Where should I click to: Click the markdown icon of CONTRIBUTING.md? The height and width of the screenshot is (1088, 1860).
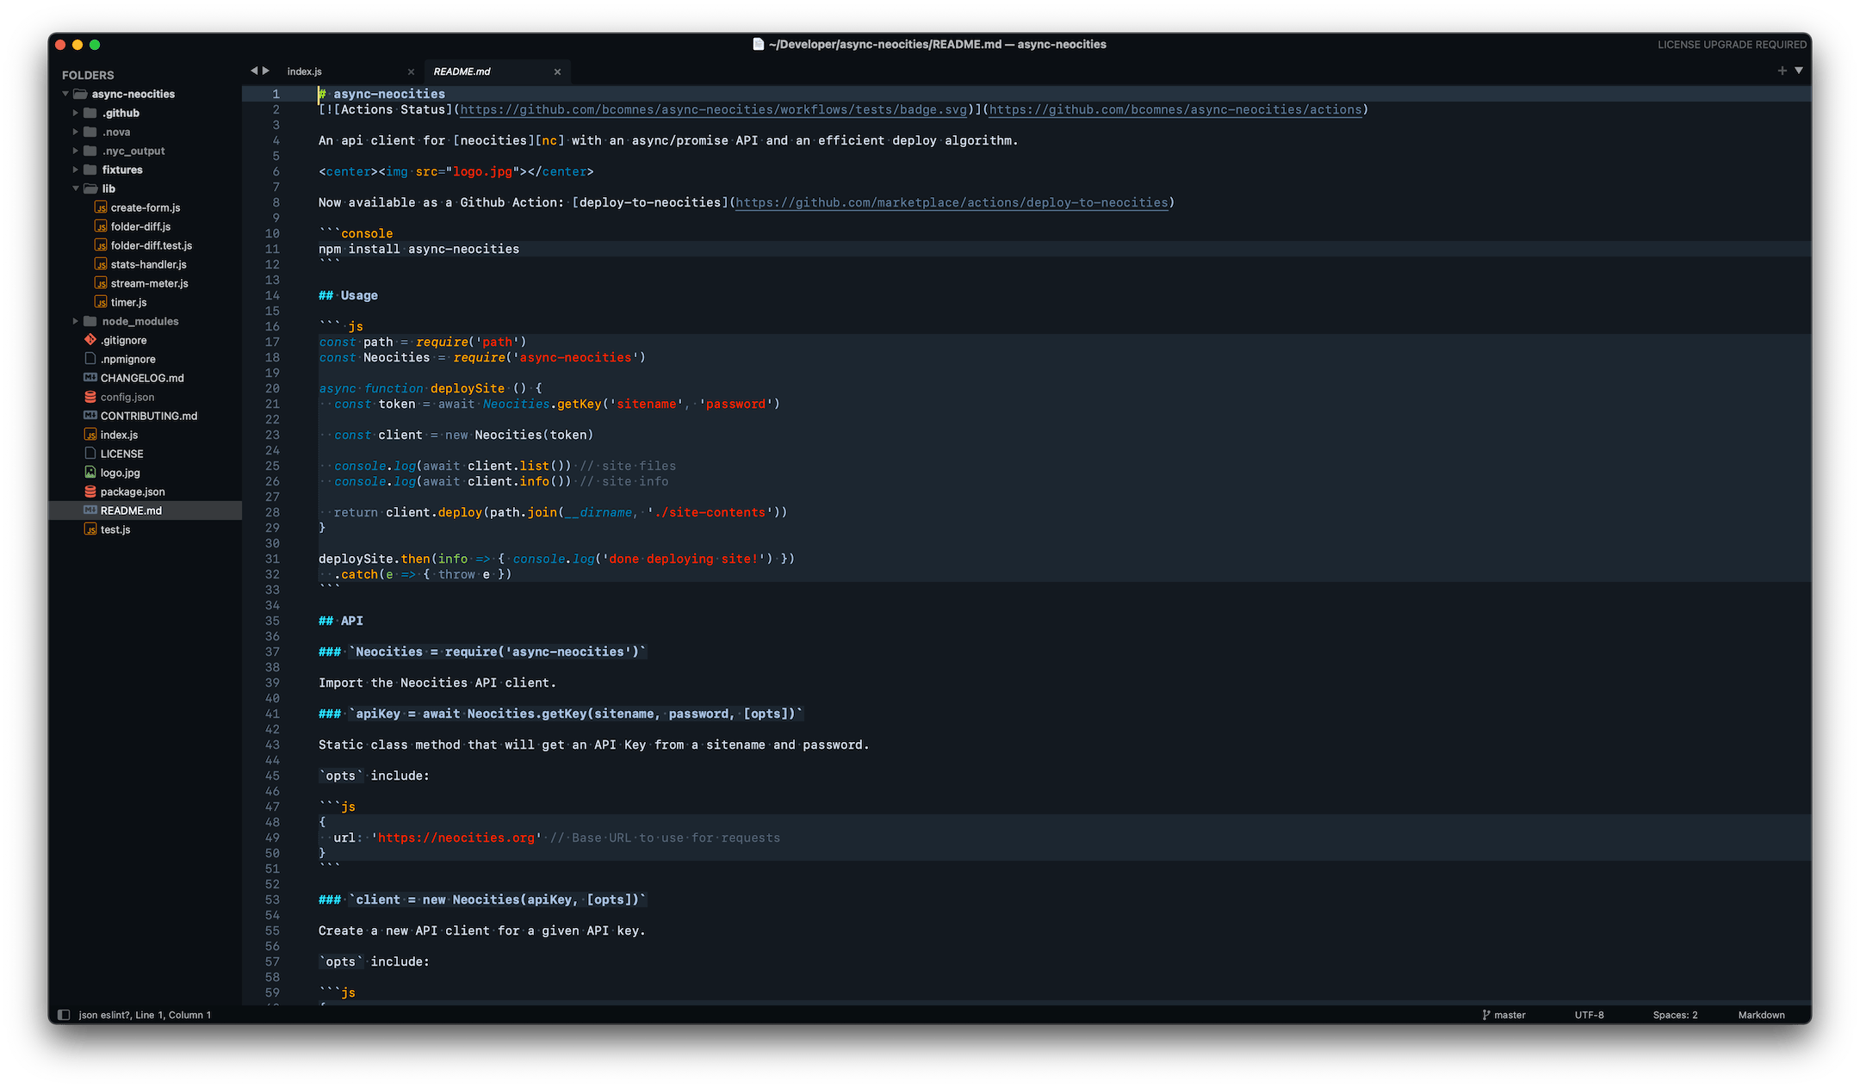coord(90,415)
